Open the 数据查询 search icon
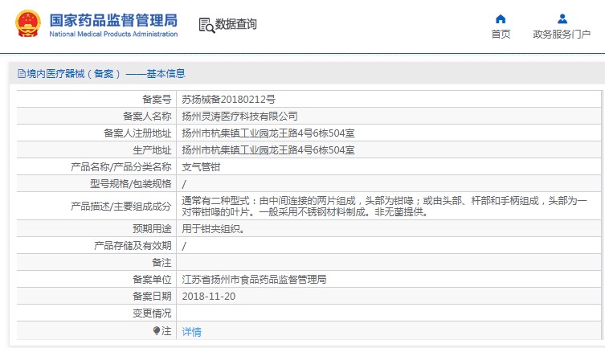605x348 pixels. click(206, 26)
